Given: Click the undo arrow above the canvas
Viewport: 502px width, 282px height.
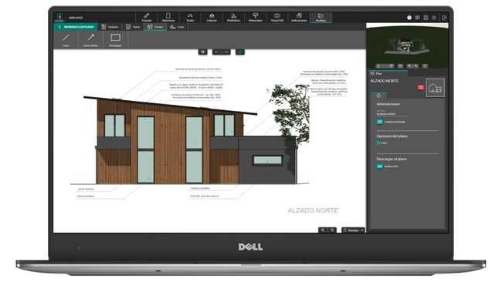Looking at the screenshot, I should [x=217, y=52].
